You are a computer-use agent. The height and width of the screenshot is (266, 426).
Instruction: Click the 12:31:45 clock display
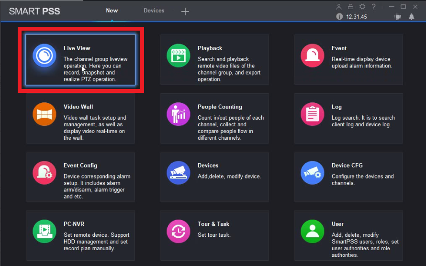pos(357,17)
